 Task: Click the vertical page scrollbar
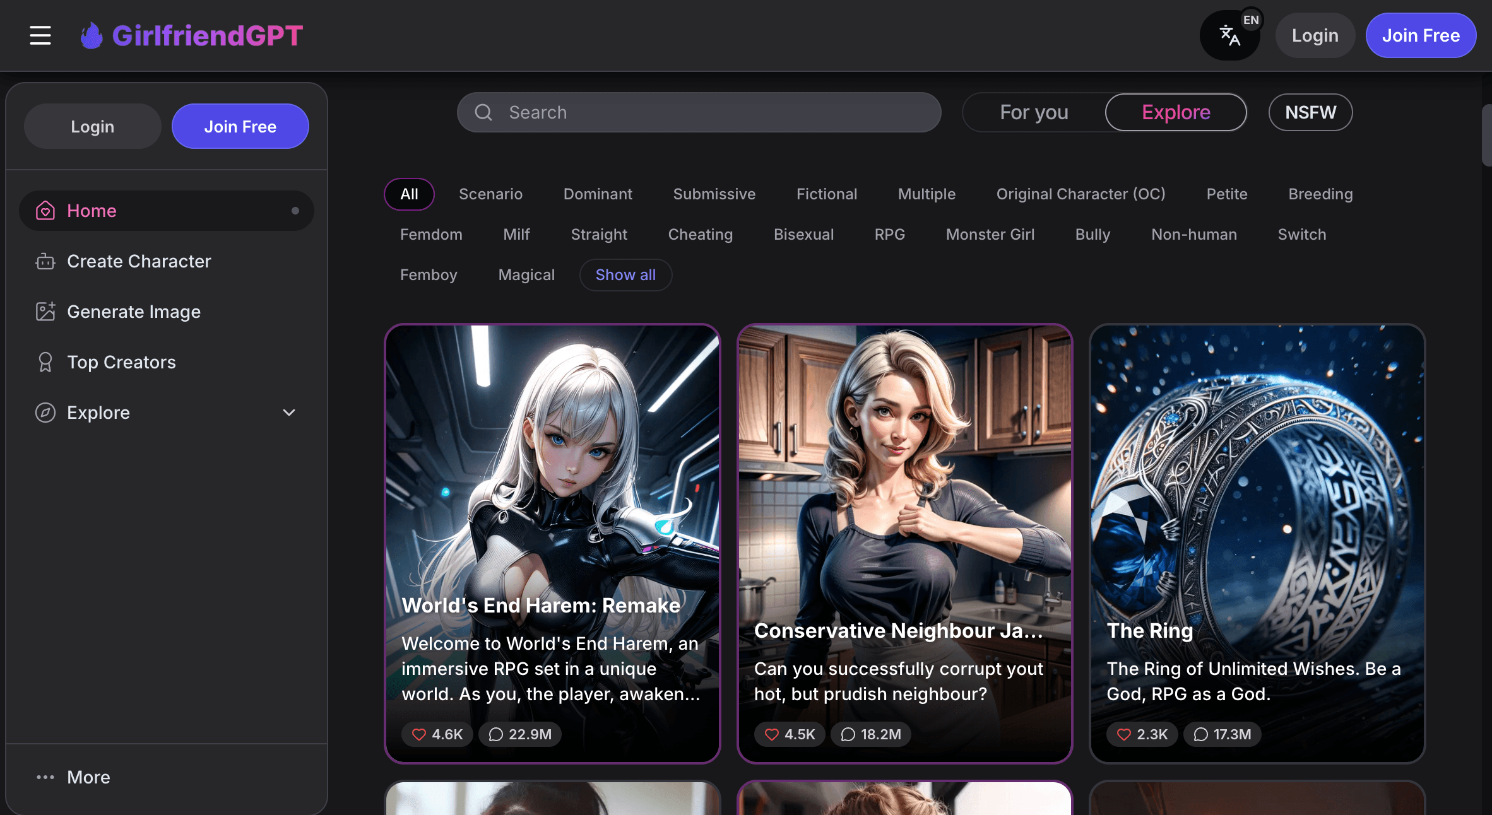click(1487, 135)
